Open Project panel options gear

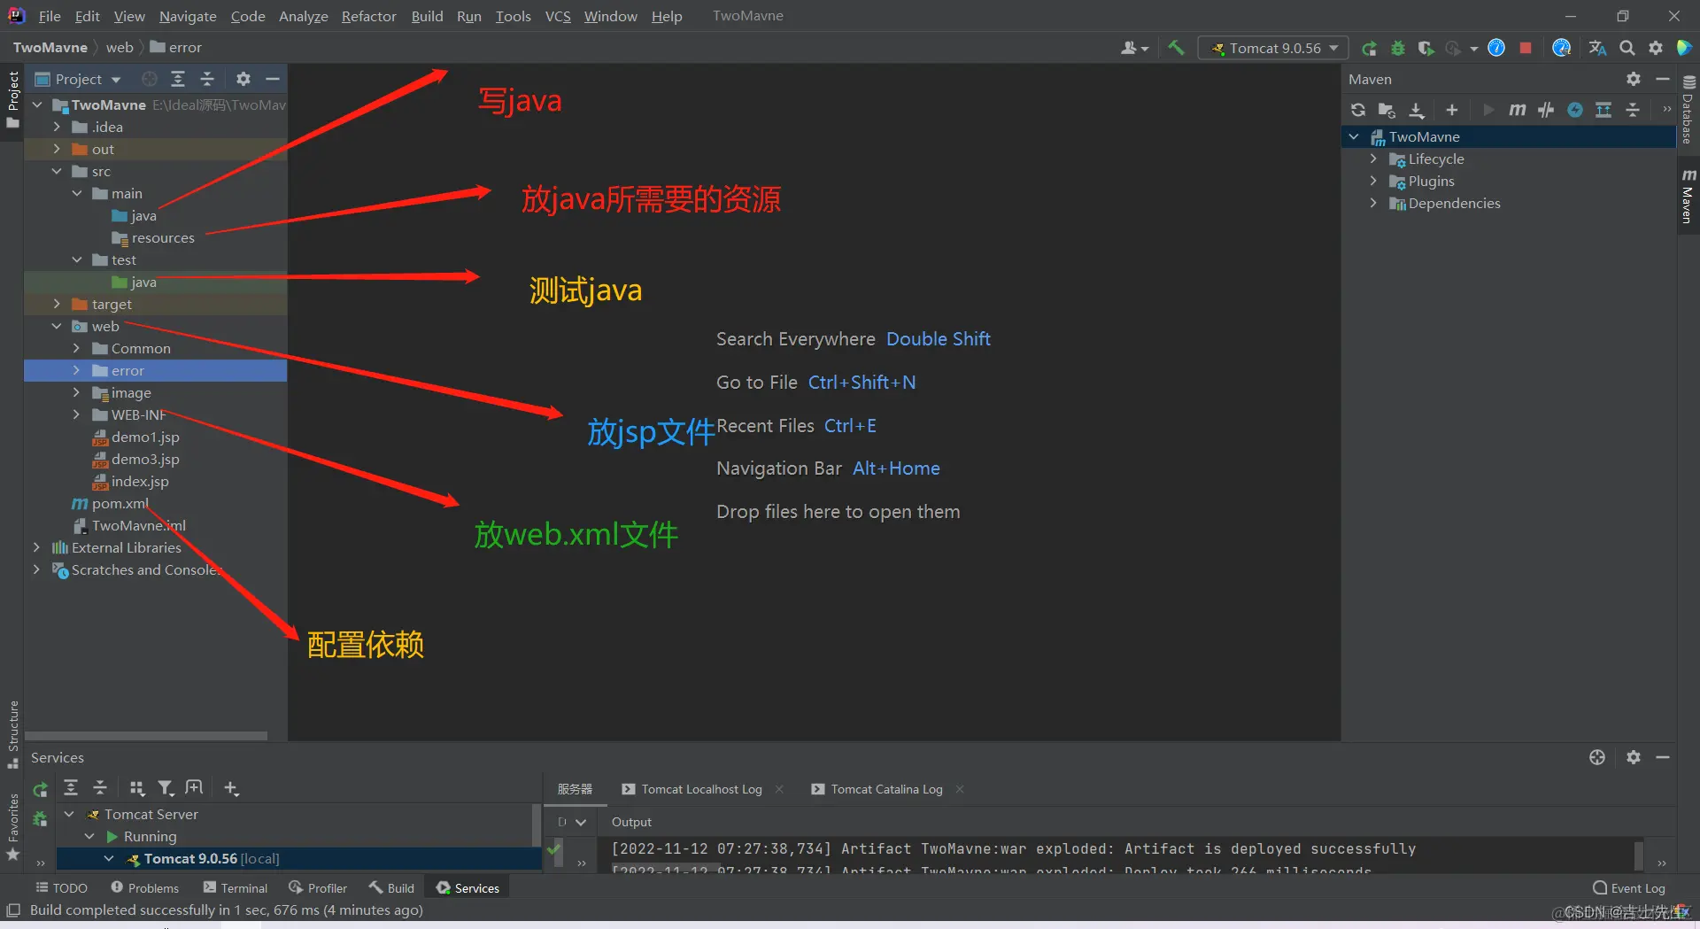(x=243, y=79)
